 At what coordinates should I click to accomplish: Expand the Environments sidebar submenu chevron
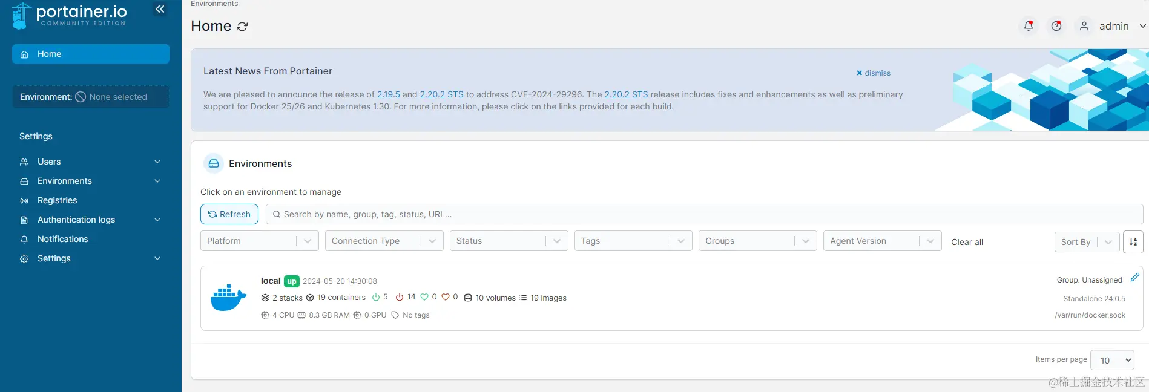pos(157,181)
